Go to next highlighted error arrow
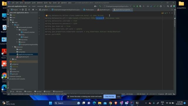Screen dimensions: 188x106 pos(172,13)
